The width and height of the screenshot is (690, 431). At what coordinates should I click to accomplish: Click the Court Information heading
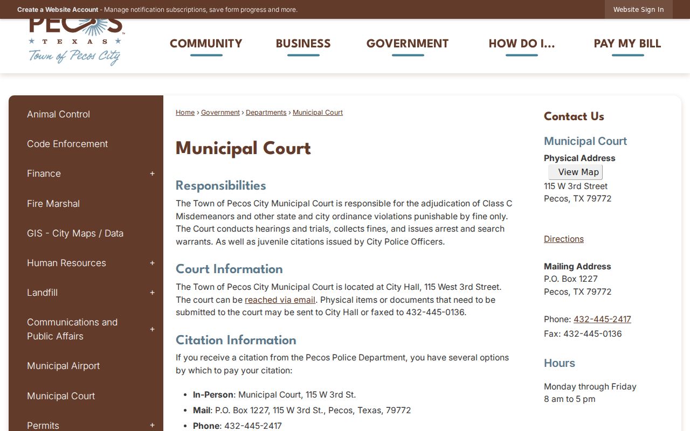click(229, 269)
